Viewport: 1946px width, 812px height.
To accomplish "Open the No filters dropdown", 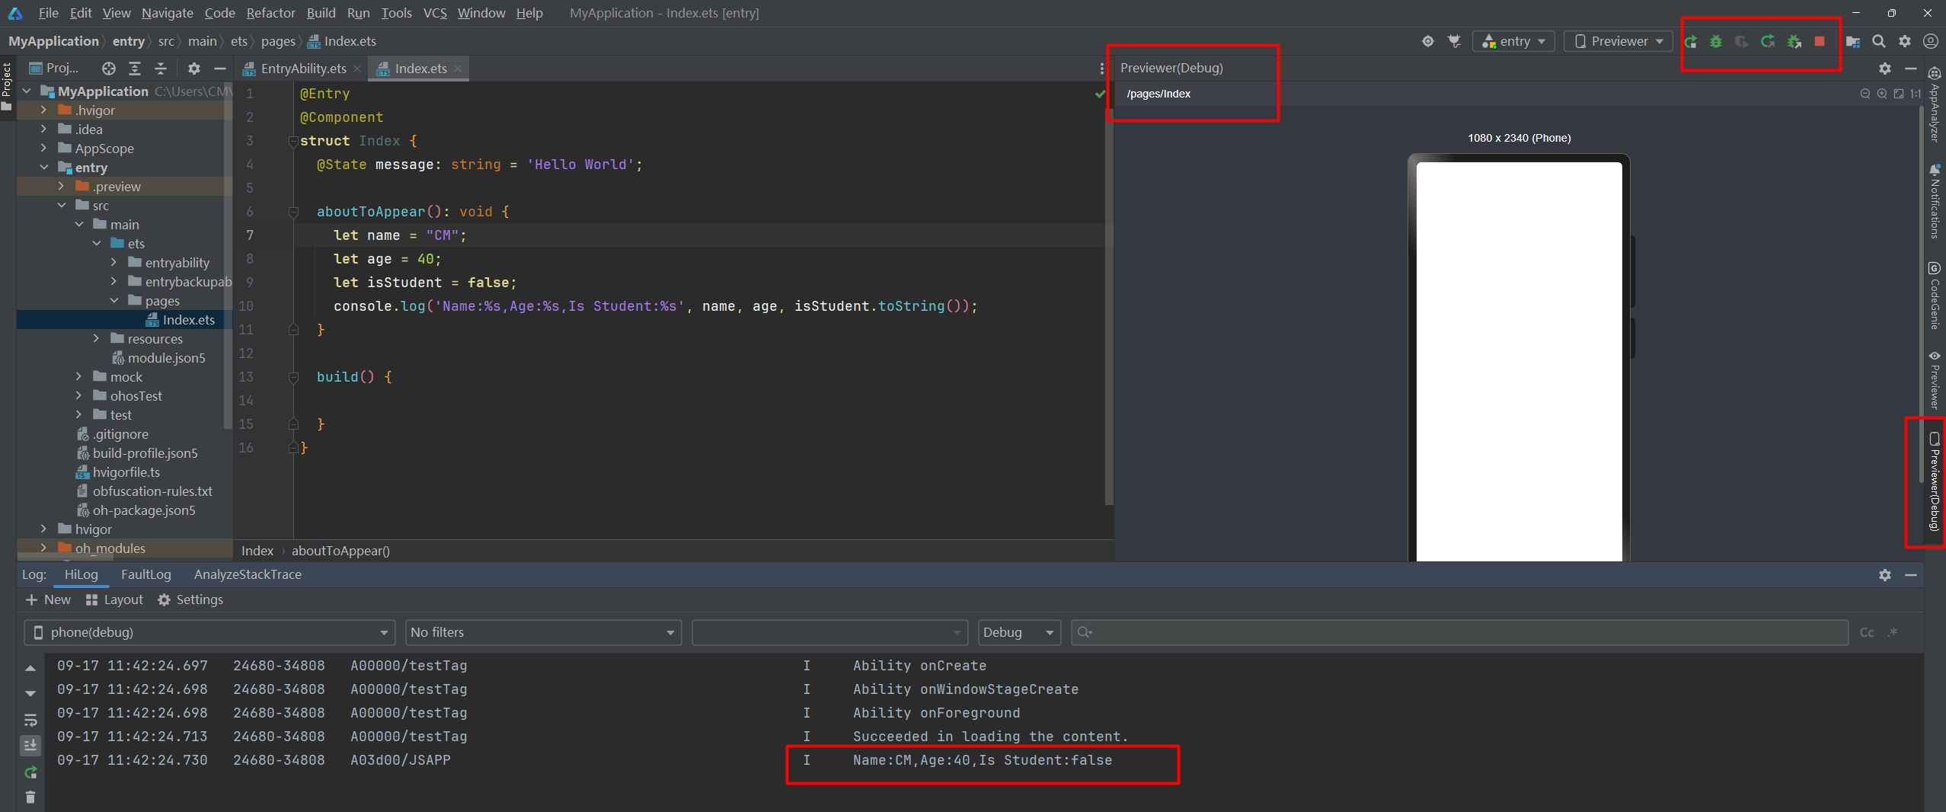I will pos(543,633).
